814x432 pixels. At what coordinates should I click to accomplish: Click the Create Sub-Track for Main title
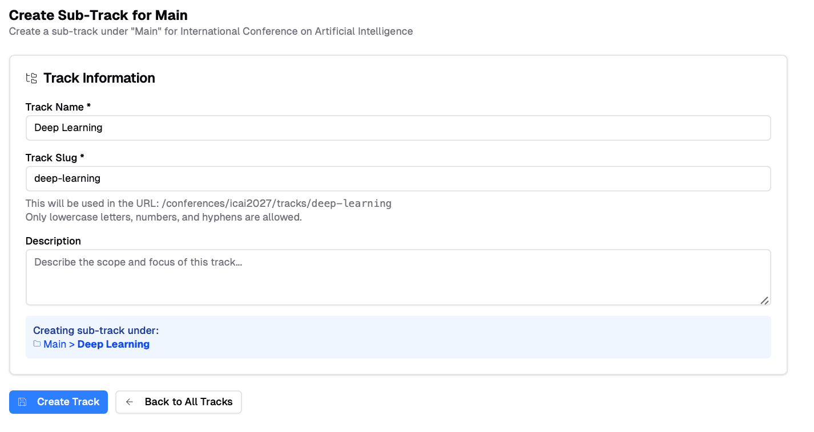tap(98, 15)
